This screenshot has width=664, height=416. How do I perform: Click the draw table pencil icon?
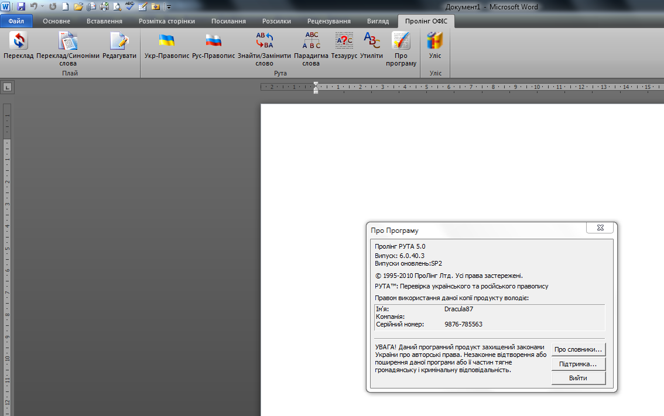point(143,6)
